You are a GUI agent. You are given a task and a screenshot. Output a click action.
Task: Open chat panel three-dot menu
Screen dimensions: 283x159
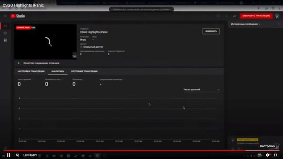[x=279, y=24]
